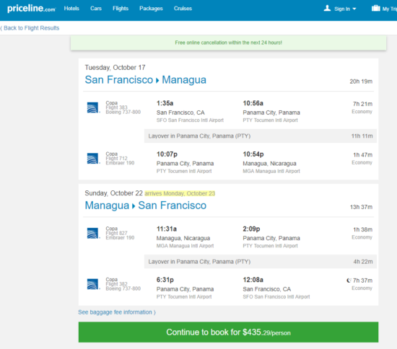397x349 pixels.
Task: Click the San Francisco to Managua heading
Action: point(146,80)
